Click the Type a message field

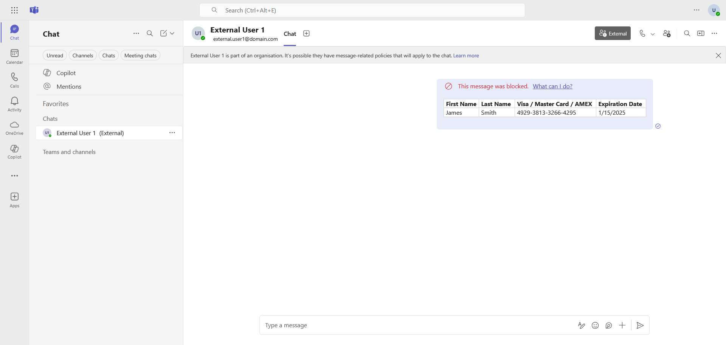[416, 325]
